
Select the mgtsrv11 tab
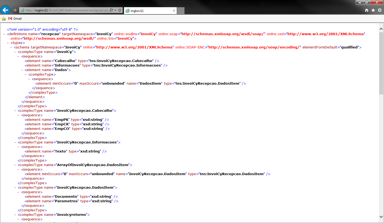(148, 11)
